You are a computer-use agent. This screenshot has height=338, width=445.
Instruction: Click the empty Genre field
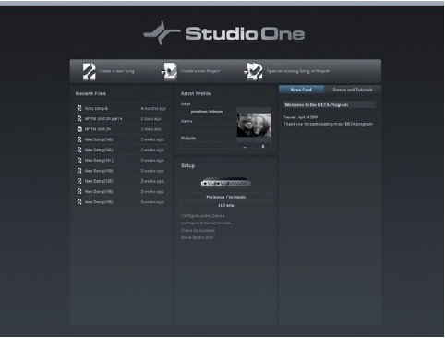point(207,127)
